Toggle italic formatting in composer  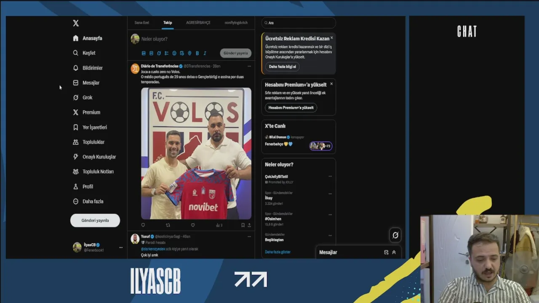[205, 53]
